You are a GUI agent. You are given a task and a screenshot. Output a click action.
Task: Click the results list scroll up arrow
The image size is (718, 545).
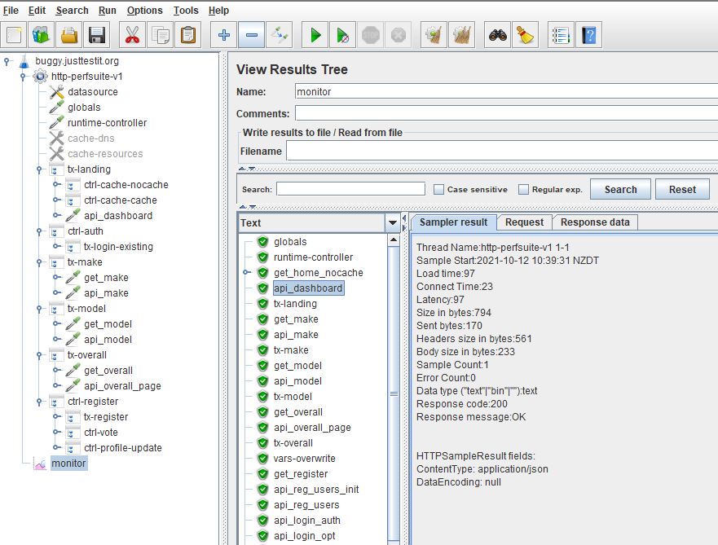click(x=394, y=240)
